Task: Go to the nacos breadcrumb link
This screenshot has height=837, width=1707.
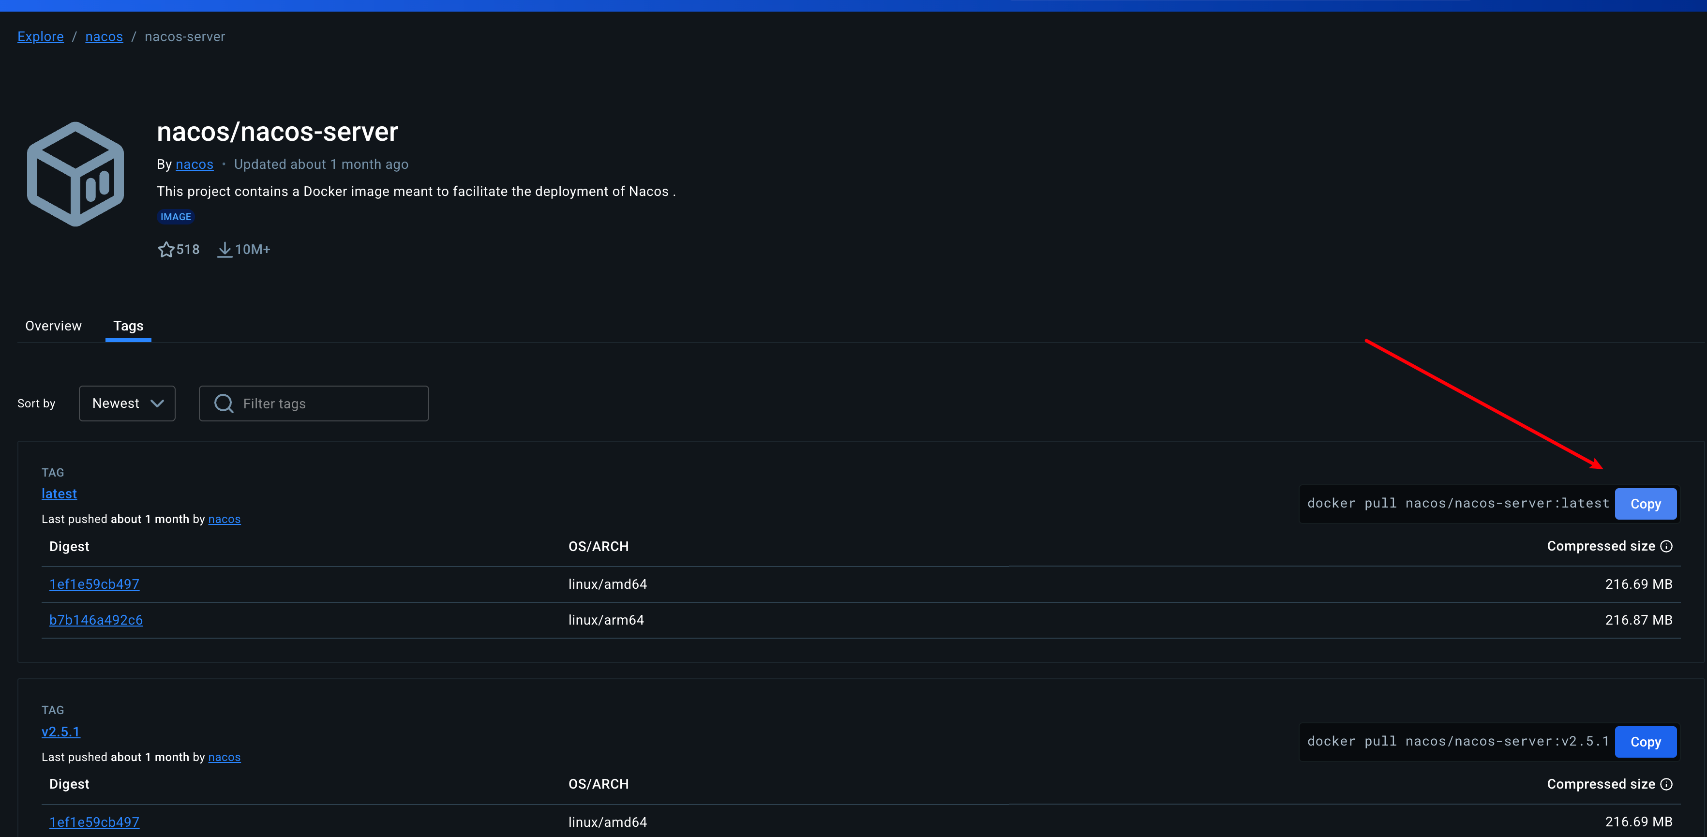Action: tap(104, 37)
